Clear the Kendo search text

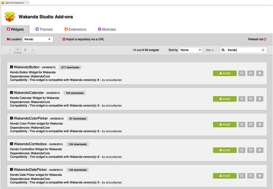(263, 50)
